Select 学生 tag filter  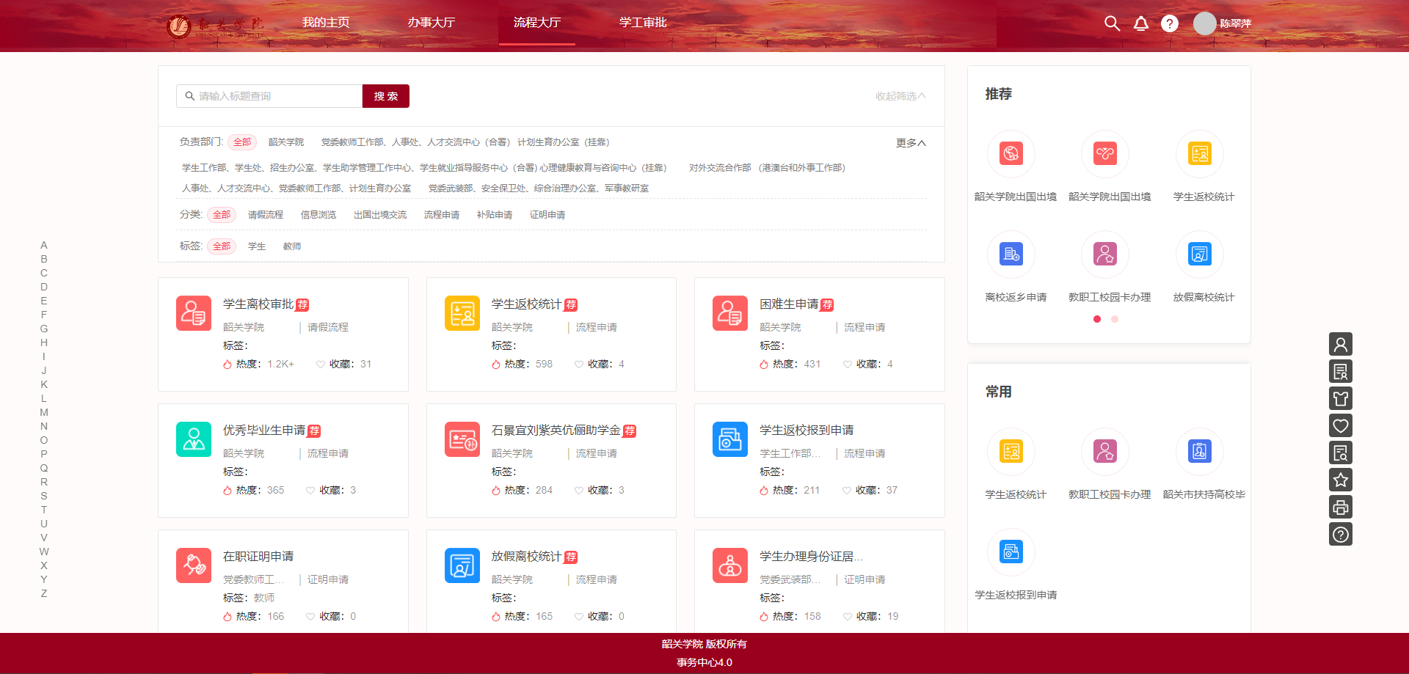[256, 246]
